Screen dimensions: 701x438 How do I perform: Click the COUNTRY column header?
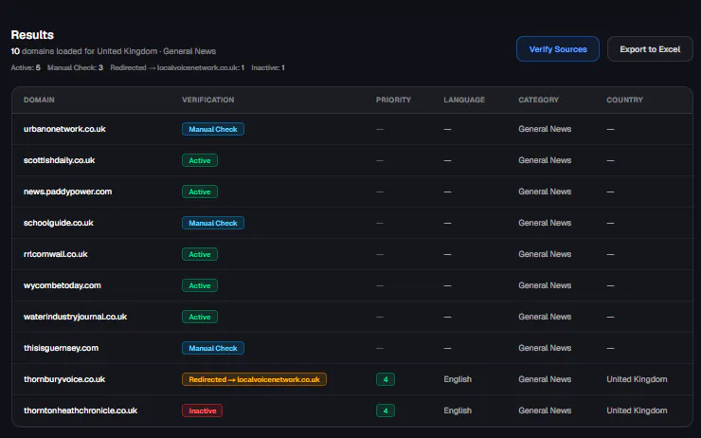[x=624, y=100]
